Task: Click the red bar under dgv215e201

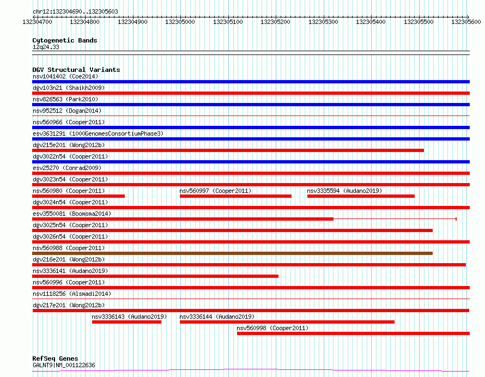Action: pyautogui.click(x=228, y=150)
